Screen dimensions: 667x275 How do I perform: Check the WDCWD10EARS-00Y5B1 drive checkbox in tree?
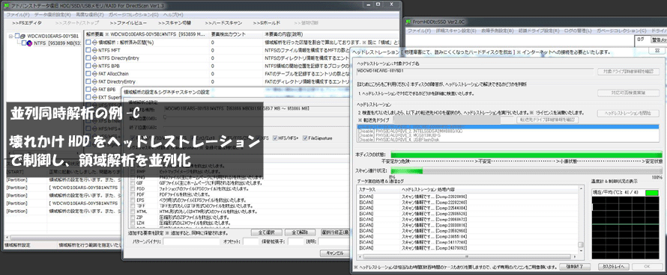click(x=17, y=37)
